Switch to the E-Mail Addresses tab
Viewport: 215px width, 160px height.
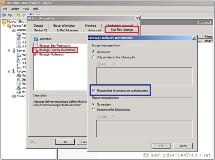tap(67, 30)
